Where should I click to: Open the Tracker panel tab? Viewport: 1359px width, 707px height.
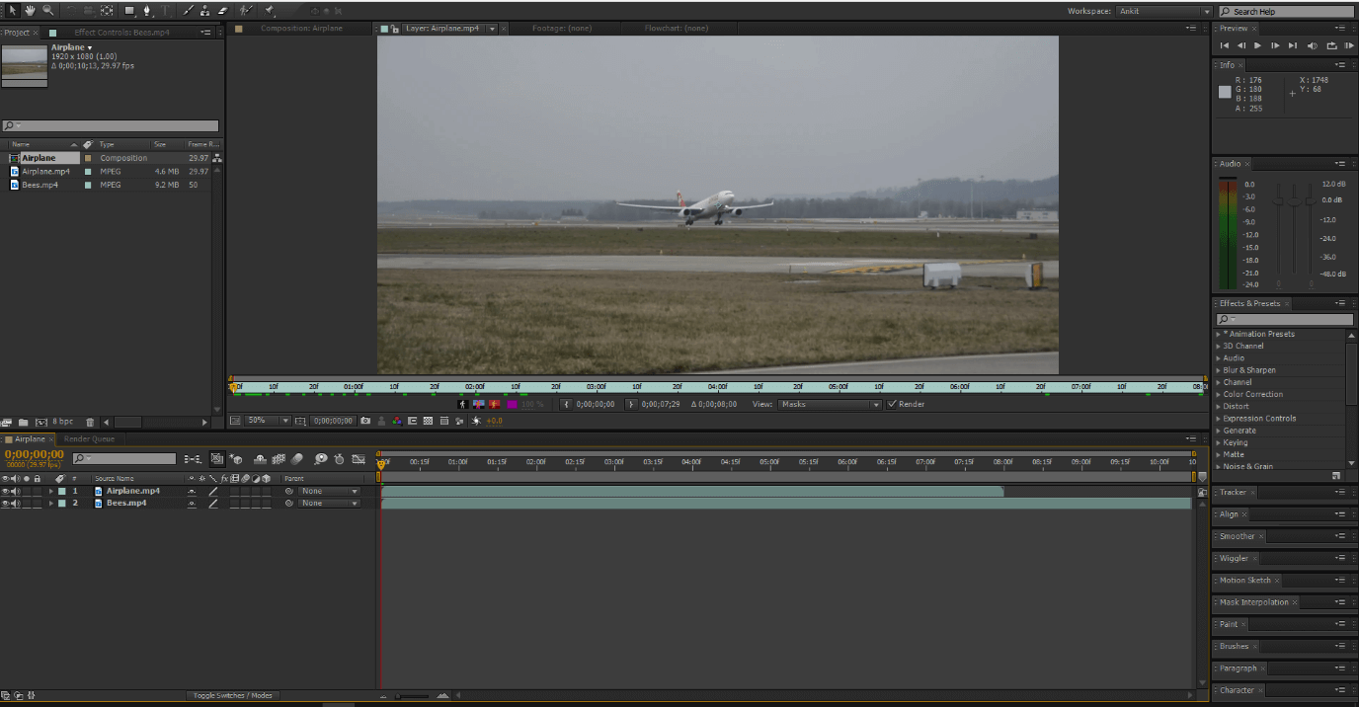click(1233, 492)
